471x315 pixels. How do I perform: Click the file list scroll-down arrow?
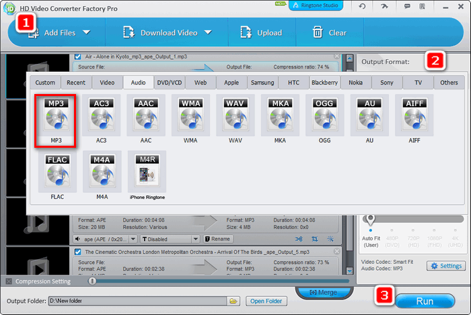(349, 271)
